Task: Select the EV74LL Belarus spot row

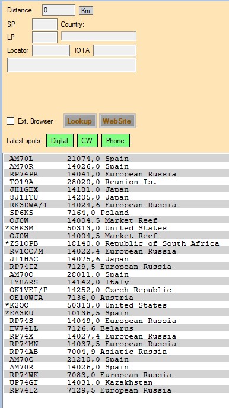Action: (x=116, y=328)
